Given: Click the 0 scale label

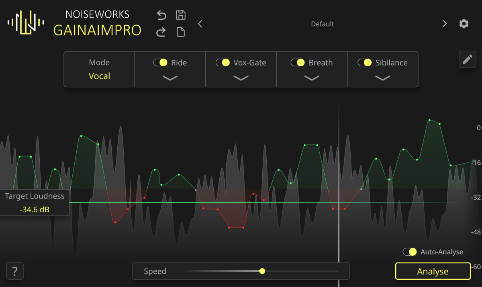Looking at the screenshot, I should coord(478,128).
